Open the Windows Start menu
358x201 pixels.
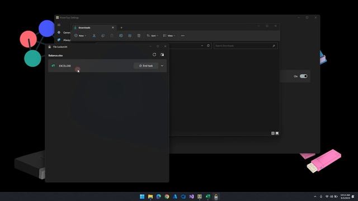pyautogui.click(x=142, y=197)
